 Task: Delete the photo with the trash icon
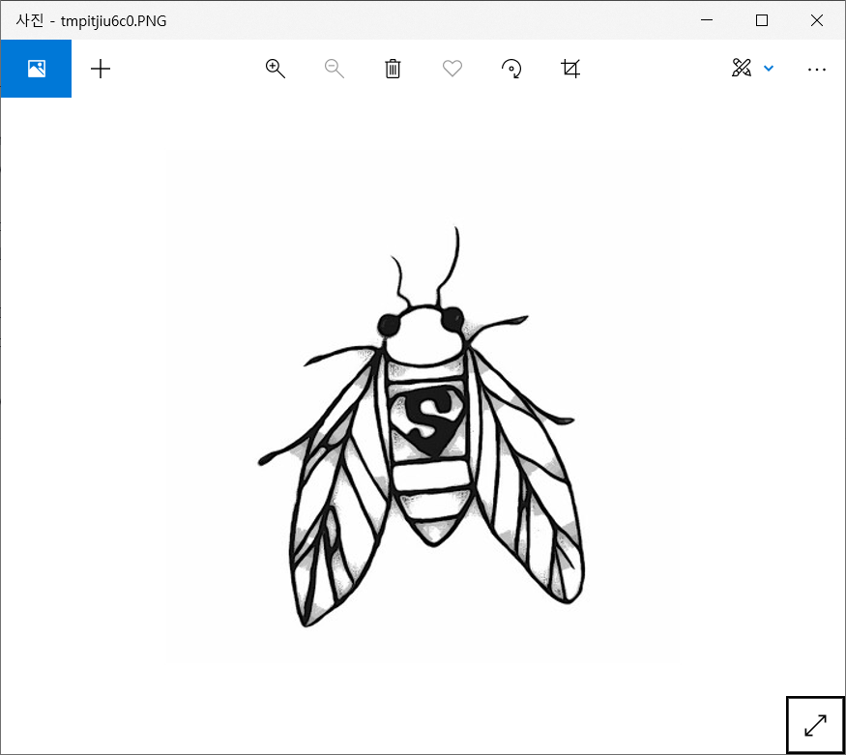click(x=393, y=69)
